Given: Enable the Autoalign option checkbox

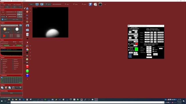Looking at the screenshot, I should pos(1,62).
